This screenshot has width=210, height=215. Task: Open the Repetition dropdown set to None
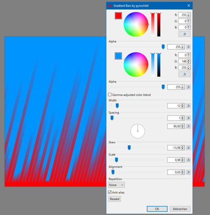(116, 185)
